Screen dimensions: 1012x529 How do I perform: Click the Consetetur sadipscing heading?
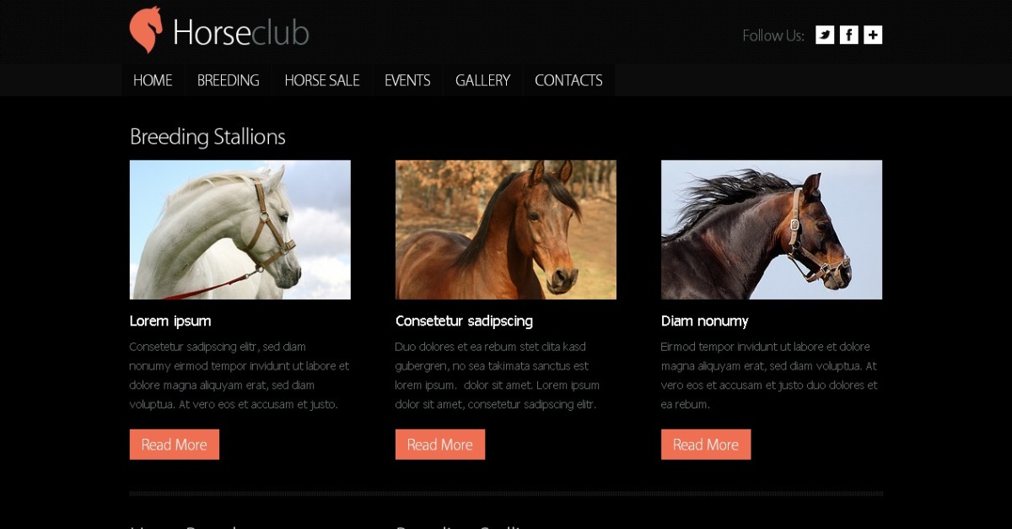pos(464,321)
